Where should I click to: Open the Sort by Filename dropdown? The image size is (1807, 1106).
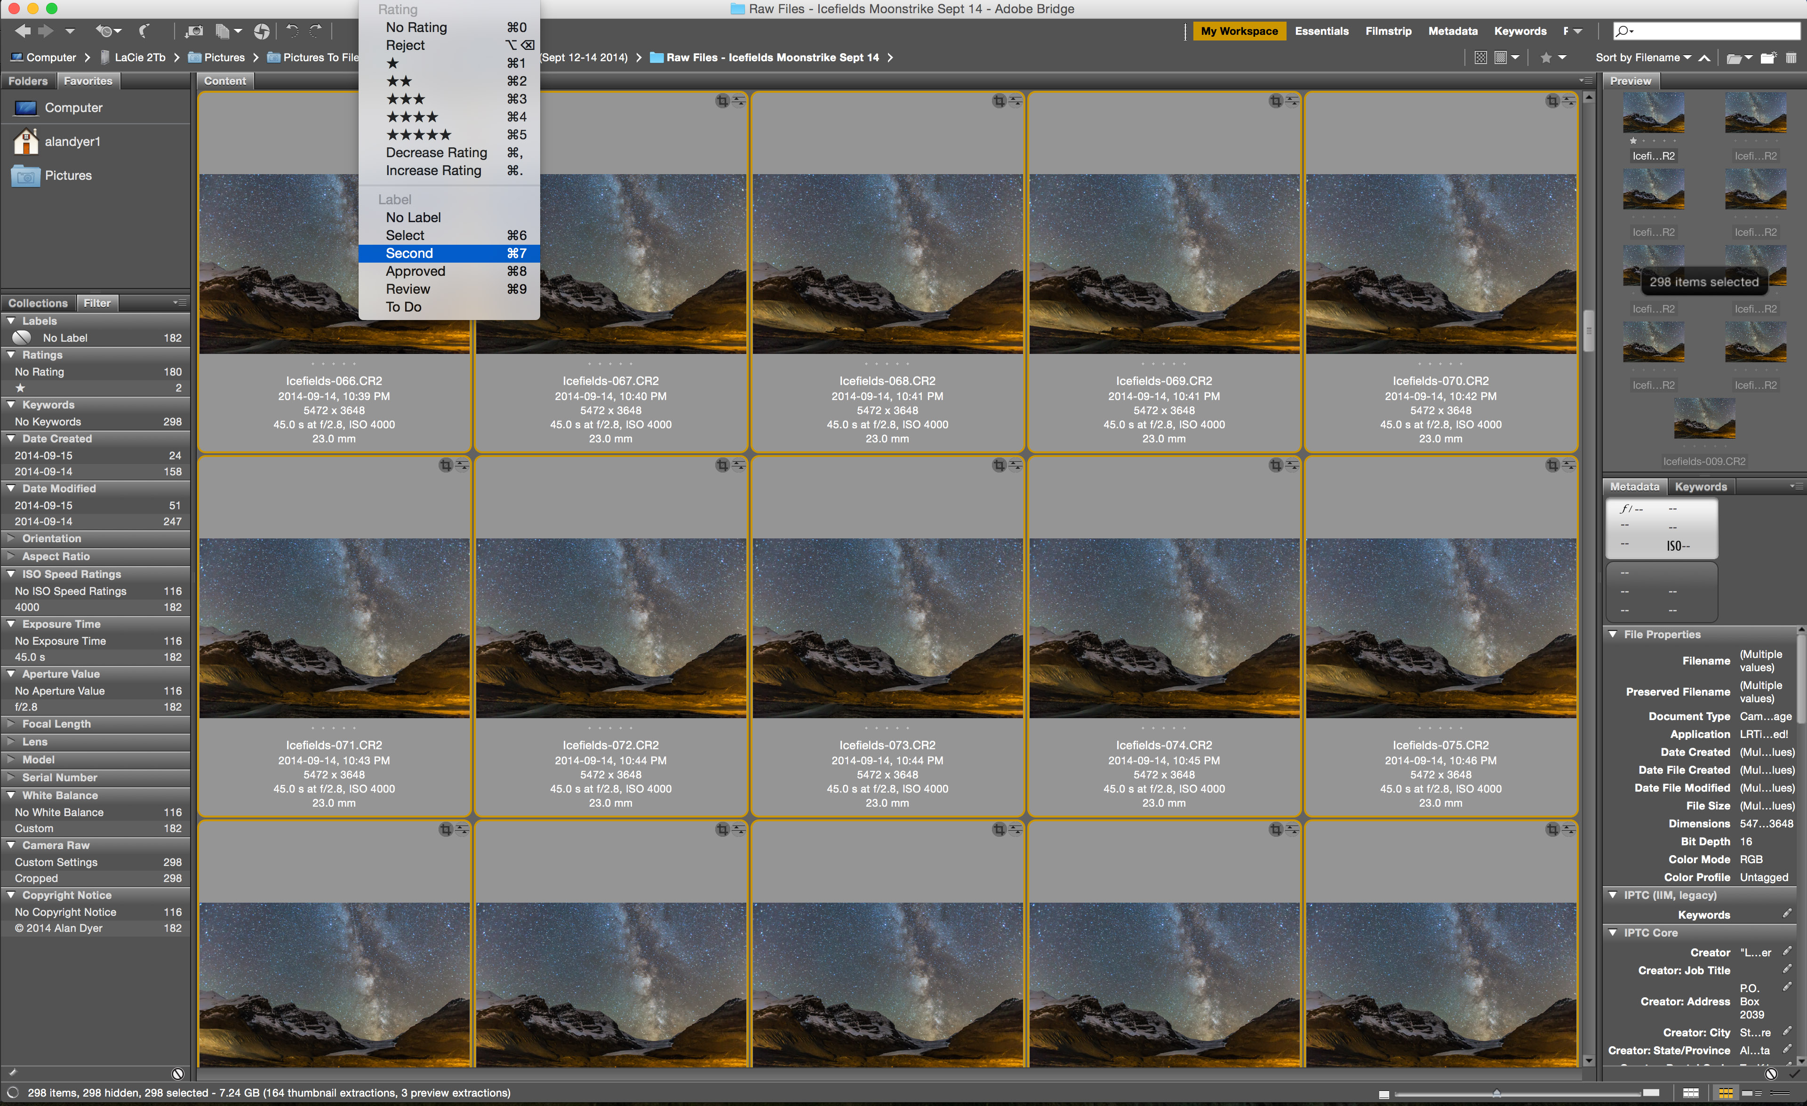(x=1643, y=57)
